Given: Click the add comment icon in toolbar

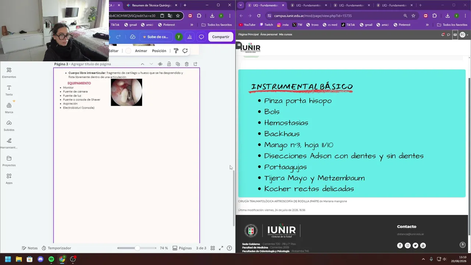Looking at the screenshot, I should pyautogui.click(x=185, y=51).
